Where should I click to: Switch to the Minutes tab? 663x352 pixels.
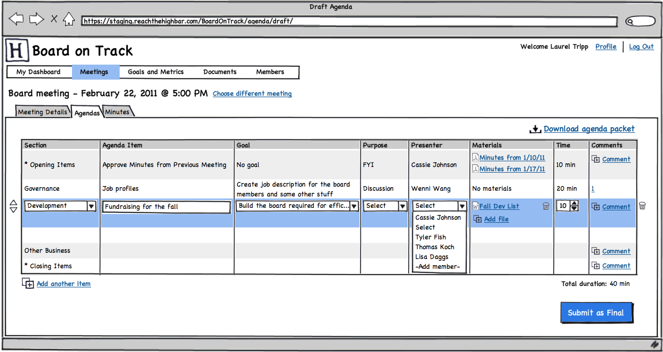click(118, 112)
